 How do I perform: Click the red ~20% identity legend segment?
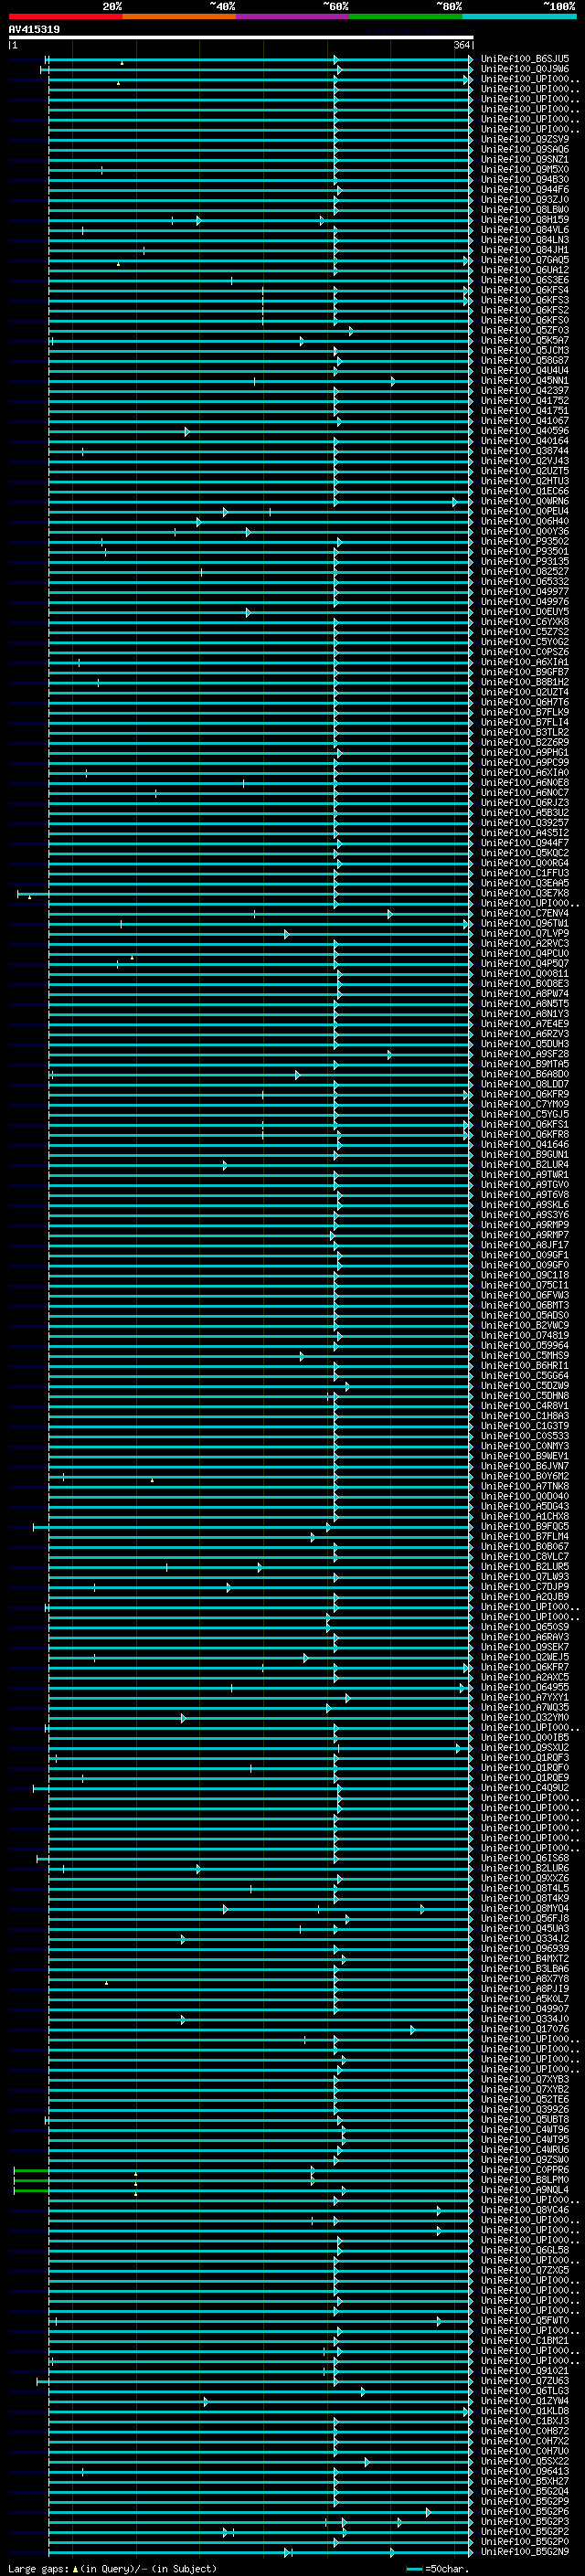pyautogui.click(x=65, y=16)
